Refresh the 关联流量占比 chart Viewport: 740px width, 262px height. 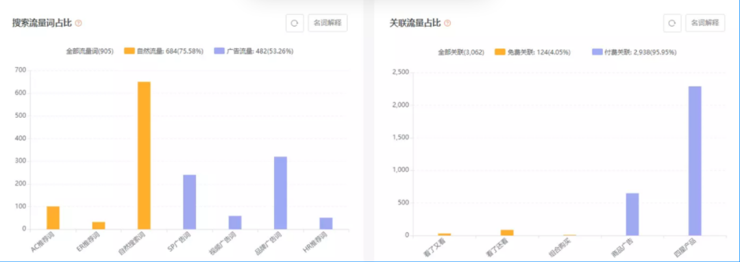point(672,23)
